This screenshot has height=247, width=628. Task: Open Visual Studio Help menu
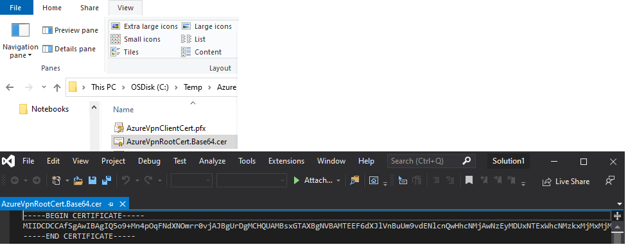(x=366, y=161)
